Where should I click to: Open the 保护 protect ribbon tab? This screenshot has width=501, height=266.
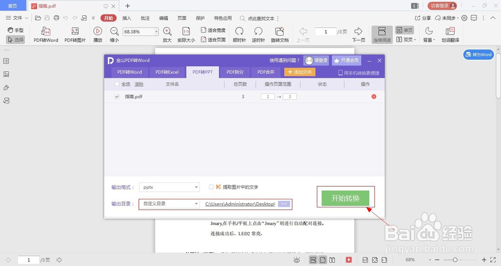200,18
